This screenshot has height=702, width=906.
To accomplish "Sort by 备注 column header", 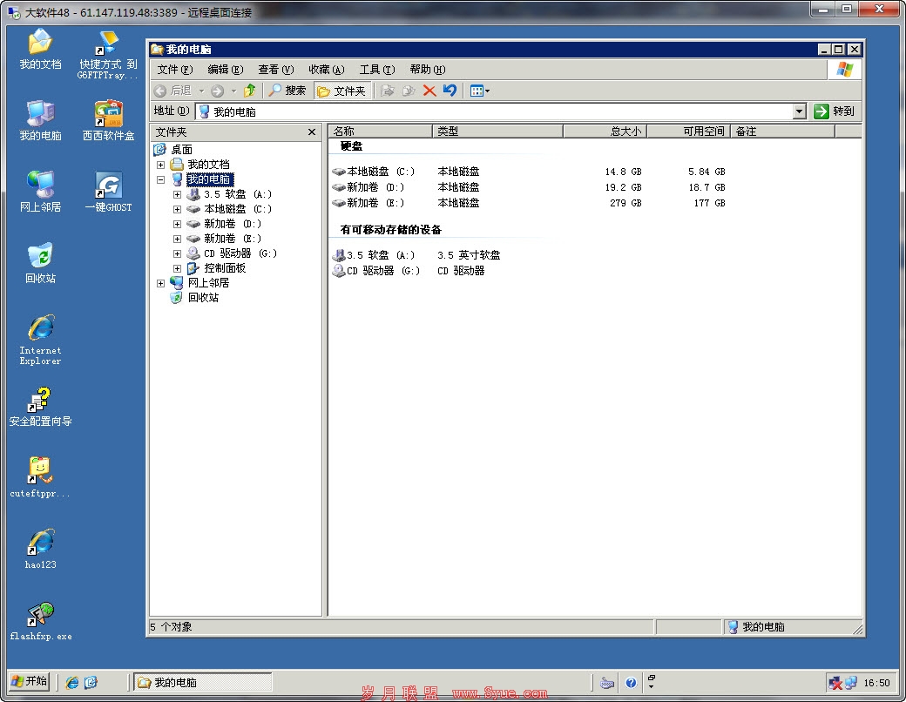I will [x=783, y=132].
